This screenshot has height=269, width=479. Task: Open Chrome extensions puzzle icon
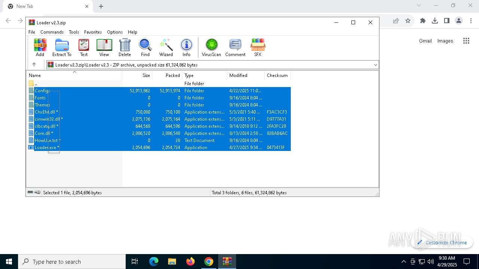(x=423, y=21)
